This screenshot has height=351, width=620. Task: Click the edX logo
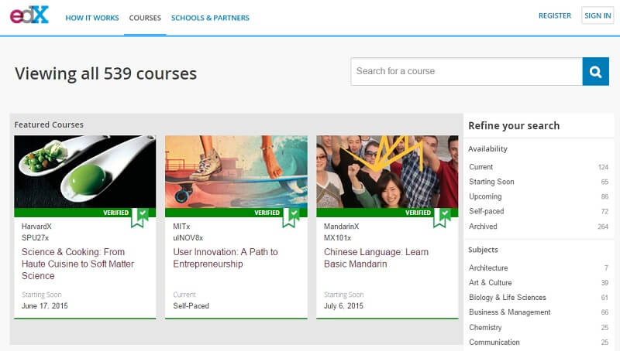point(29,15)
